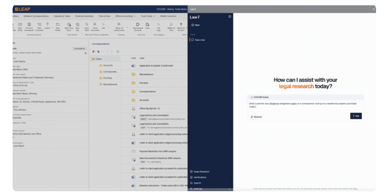Click Share via LawConnect icon in LEAP
Screen dimensions: 389x196
[x=119, y=24]
